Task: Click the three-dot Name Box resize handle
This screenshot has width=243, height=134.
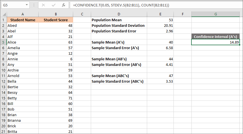Action: 34,5
